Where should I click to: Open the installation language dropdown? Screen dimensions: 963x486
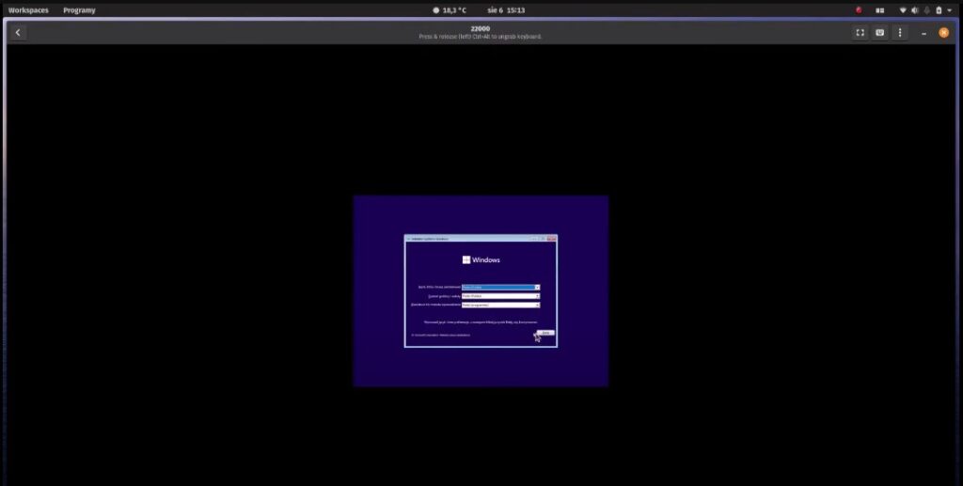500,287
